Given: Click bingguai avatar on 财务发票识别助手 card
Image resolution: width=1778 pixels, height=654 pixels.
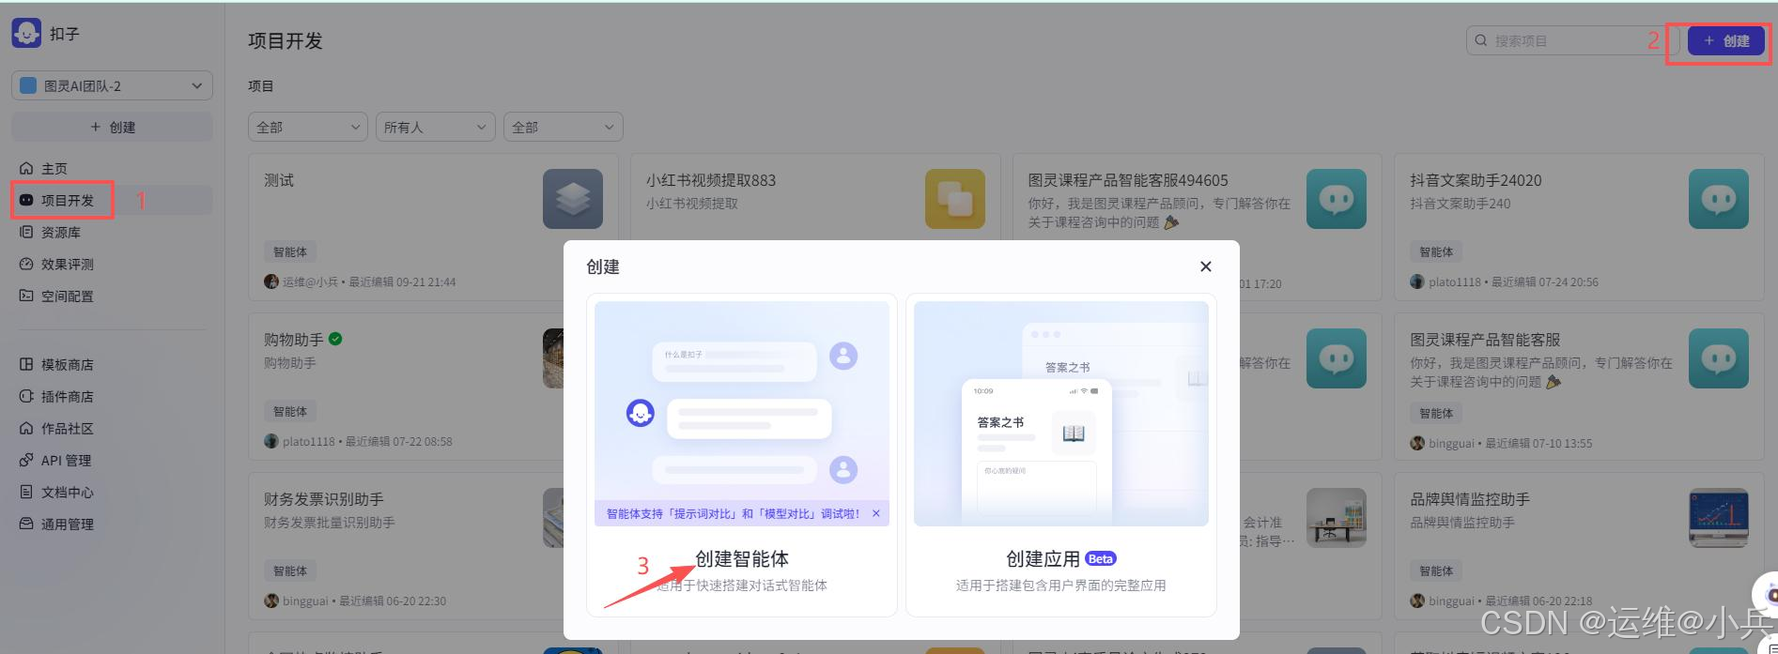Looking at the screenshot, I should (271, 601).
